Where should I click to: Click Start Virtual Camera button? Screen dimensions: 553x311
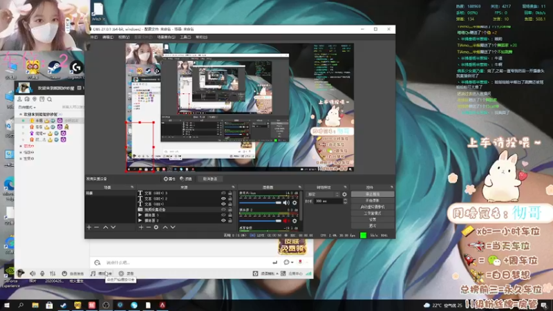(x=373, y=207)
